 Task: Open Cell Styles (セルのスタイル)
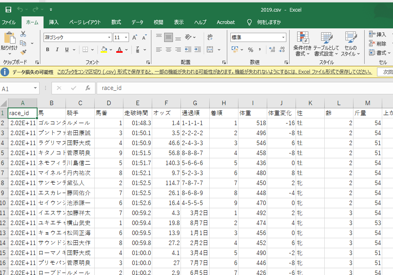pos(350,44)
